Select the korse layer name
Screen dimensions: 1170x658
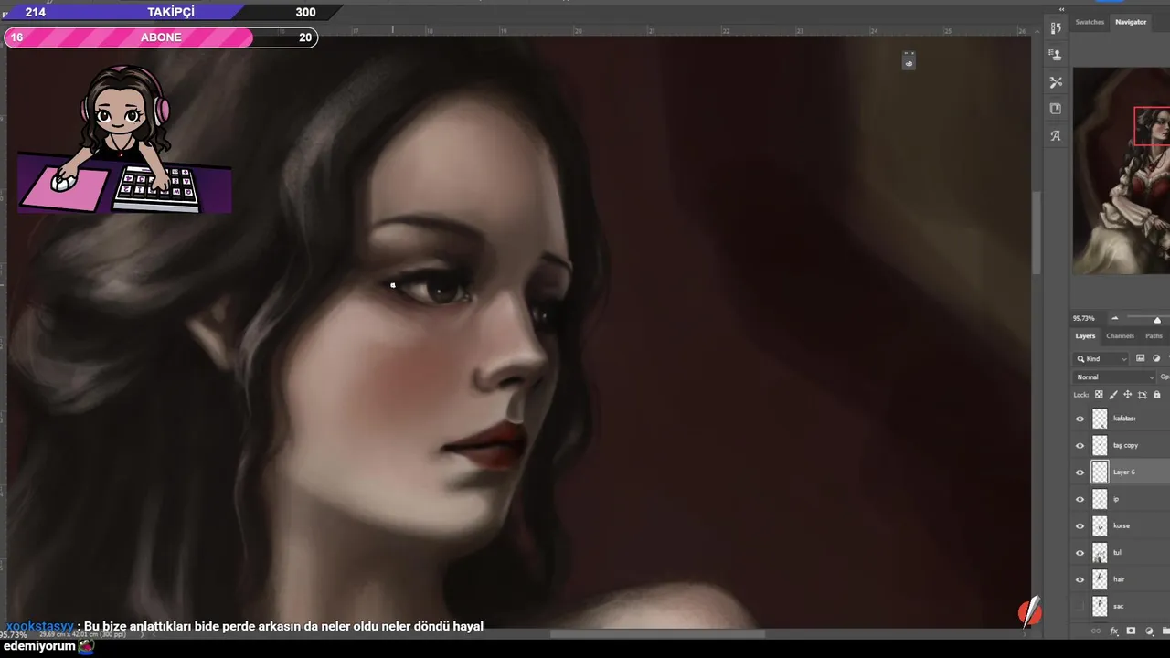pyautogui.click(x=1122, y=525)
